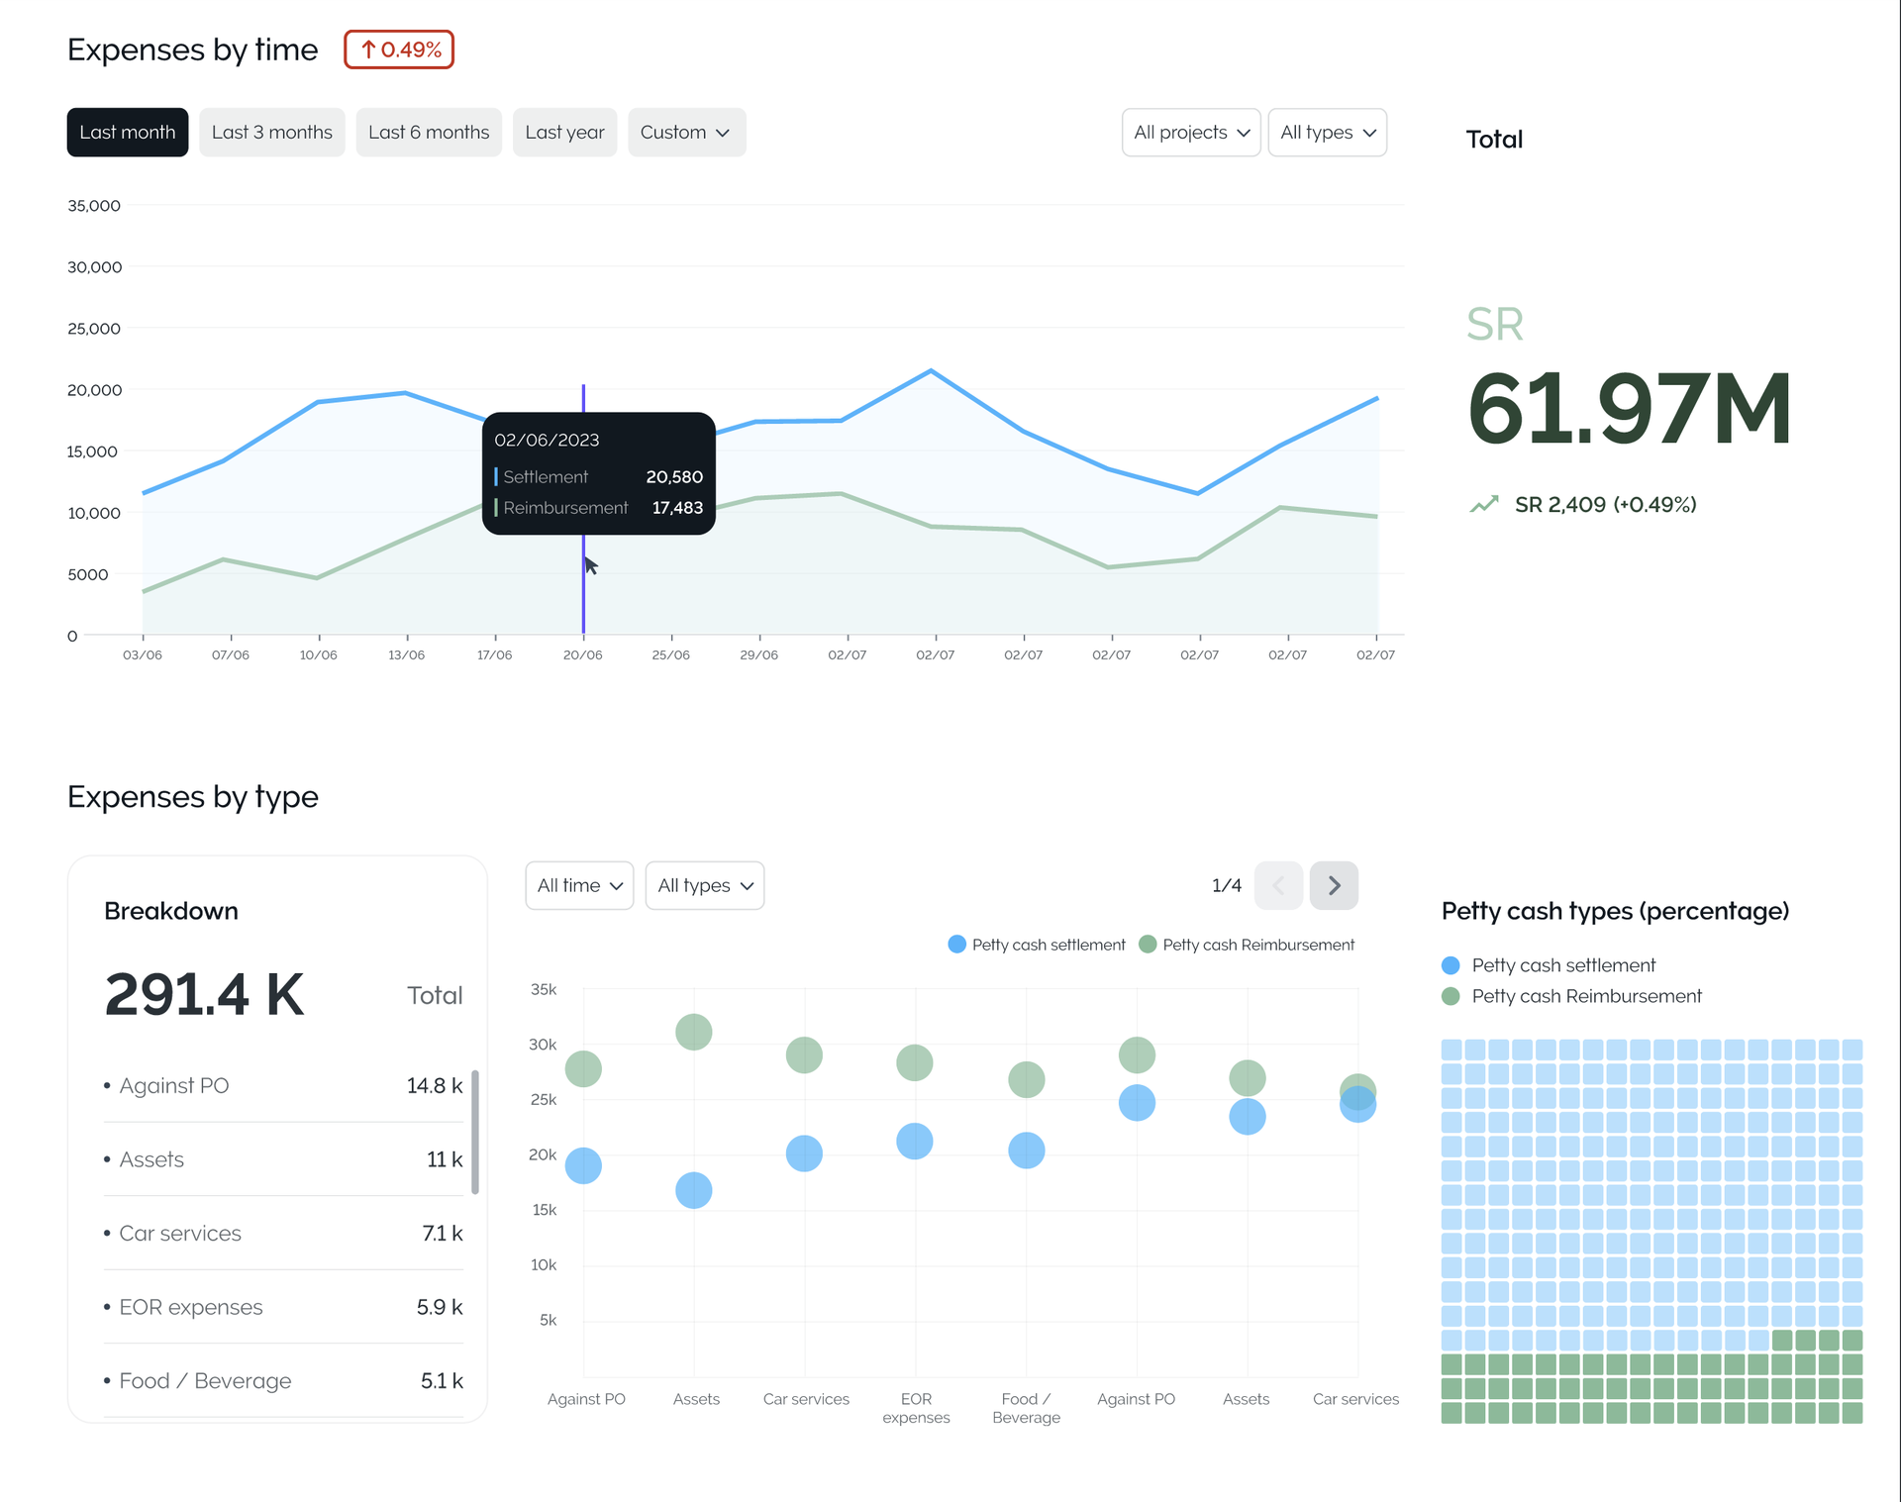Click the red 0.49% increase badge
The width and height of the screenshot is (1901, 1502).
[x=399, y=50]
